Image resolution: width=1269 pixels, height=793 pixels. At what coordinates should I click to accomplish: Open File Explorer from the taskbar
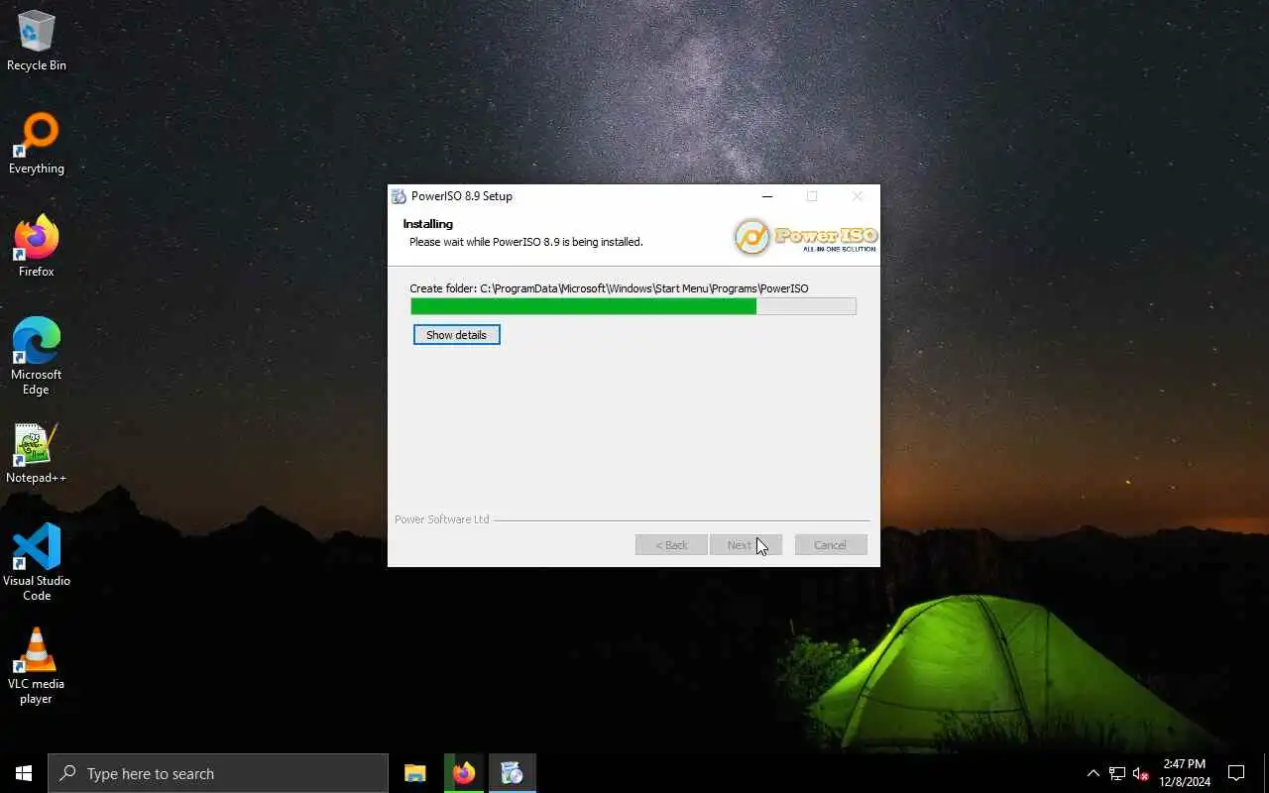tap(415, 773)
